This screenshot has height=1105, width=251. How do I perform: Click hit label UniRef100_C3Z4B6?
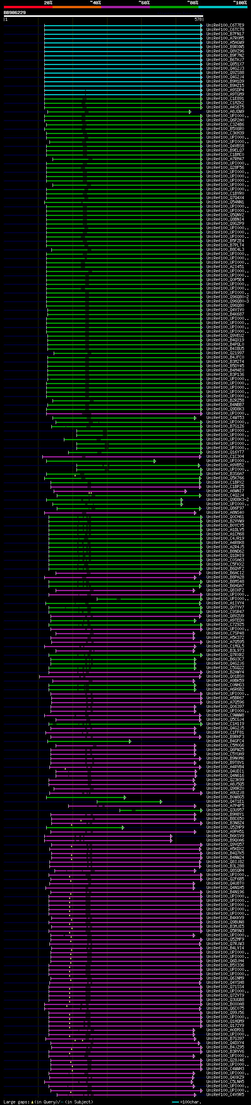[x=225, y=124]
